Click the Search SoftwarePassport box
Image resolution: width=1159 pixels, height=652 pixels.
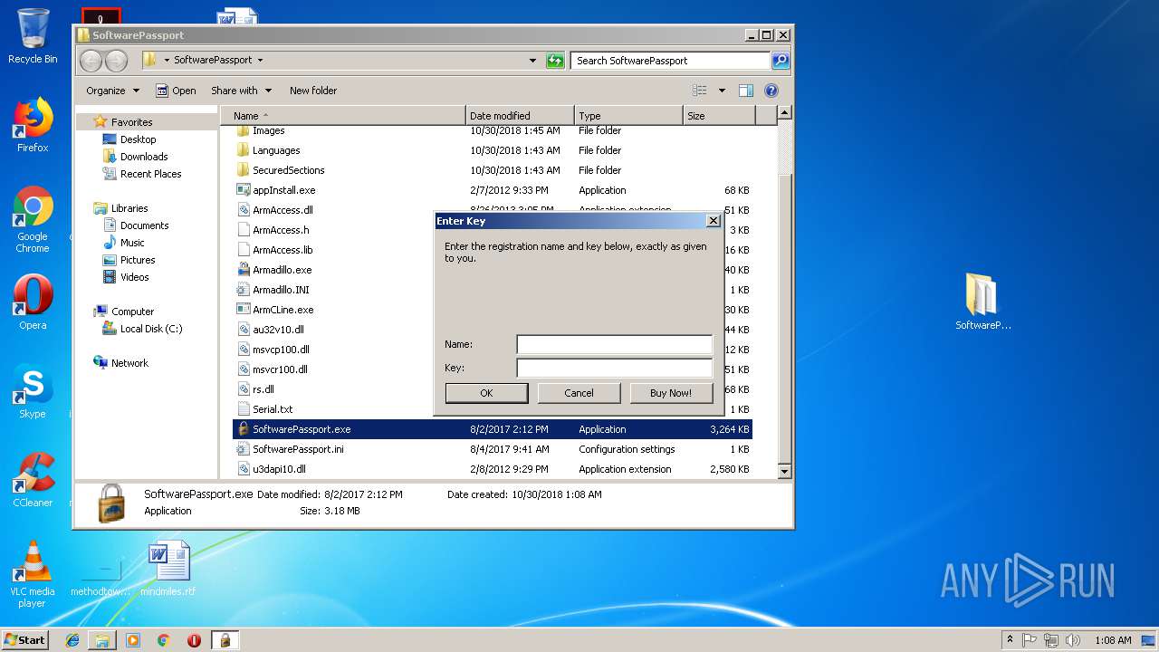670,61
